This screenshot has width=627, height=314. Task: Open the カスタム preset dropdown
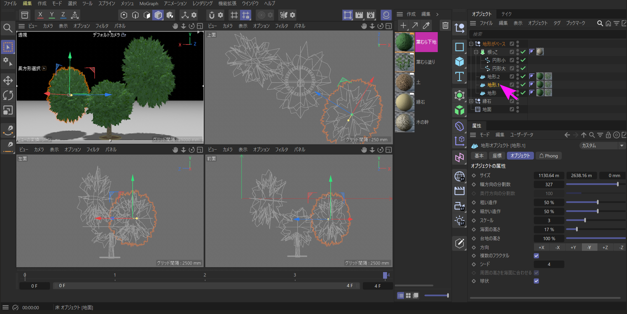point(602,146)
